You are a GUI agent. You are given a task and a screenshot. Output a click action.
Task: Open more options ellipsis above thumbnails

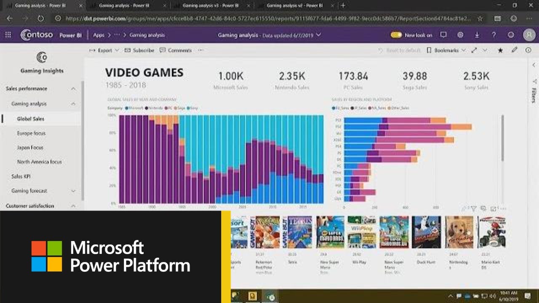tap(503, 208)
